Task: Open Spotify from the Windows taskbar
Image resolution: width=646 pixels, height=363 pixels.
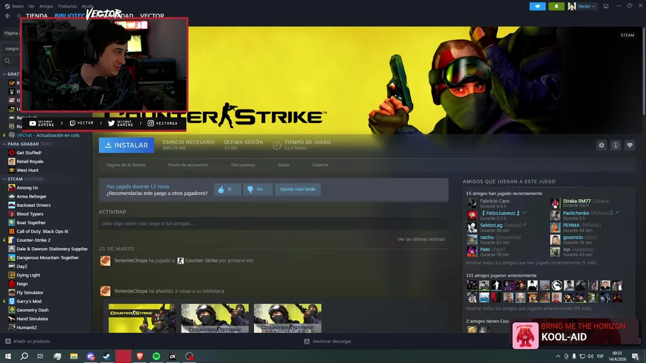Action: point(156,356)
